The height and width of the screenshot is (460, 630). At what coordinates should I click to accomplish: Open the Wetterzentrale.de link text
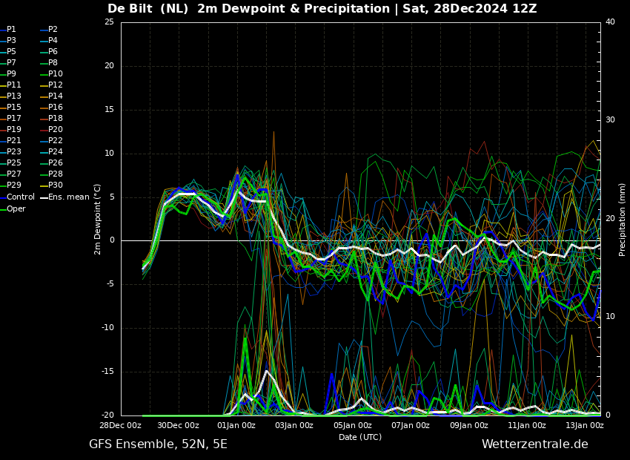534,444
